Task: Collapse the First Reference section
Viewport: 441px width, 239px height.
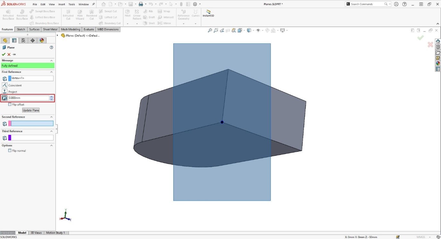Action: pyautogui.click(x=51, y=72)
